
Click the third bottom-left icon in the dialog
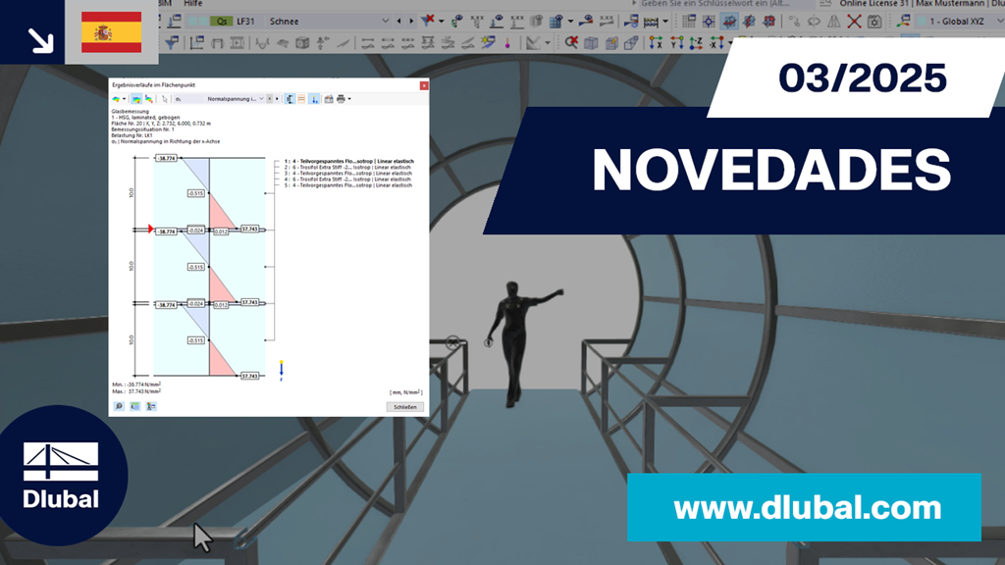click(151, 406)
